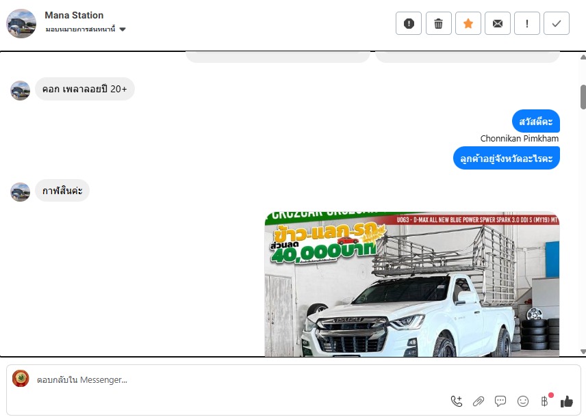Click the scroll down arrow of chat

pyautogui.click(x=583, y=351)
